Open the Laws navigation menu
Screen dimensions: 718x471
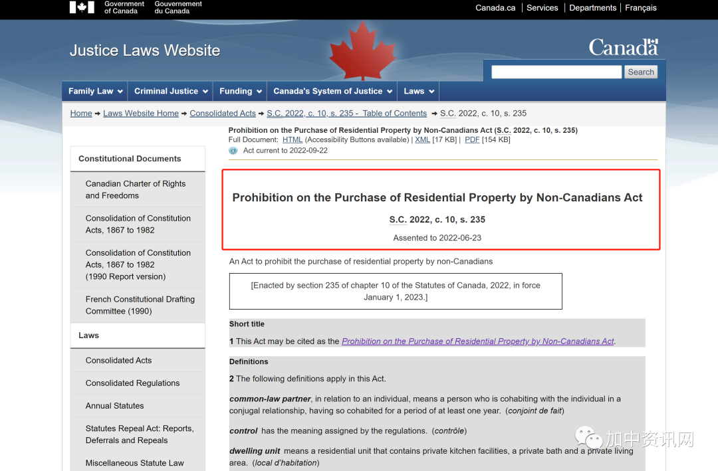click(418, 91)
